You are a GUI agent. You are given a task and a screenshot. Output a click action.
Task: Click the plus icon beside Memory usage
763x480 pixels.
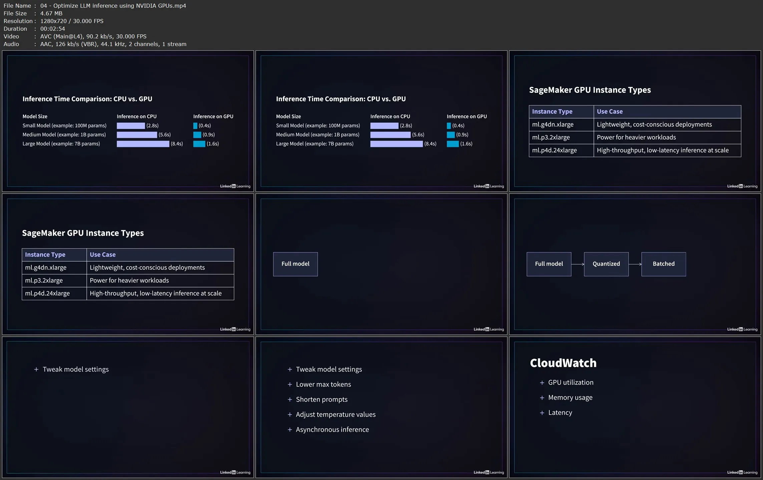(x=542, y=398)
